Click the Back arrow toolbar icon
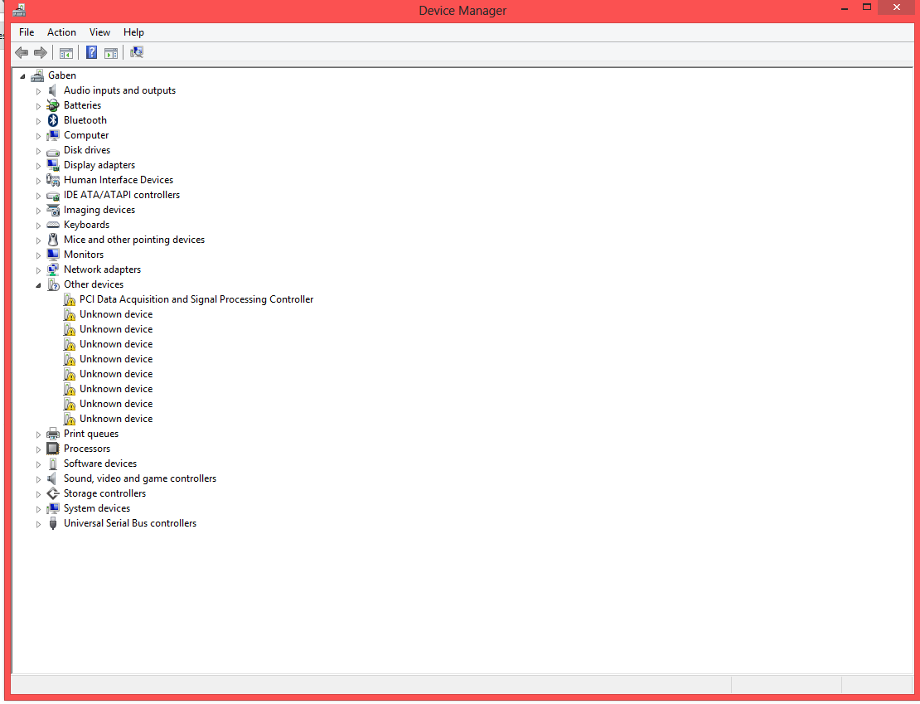Image resolution: width=920 pixels, height=704 pixels. 22,53
